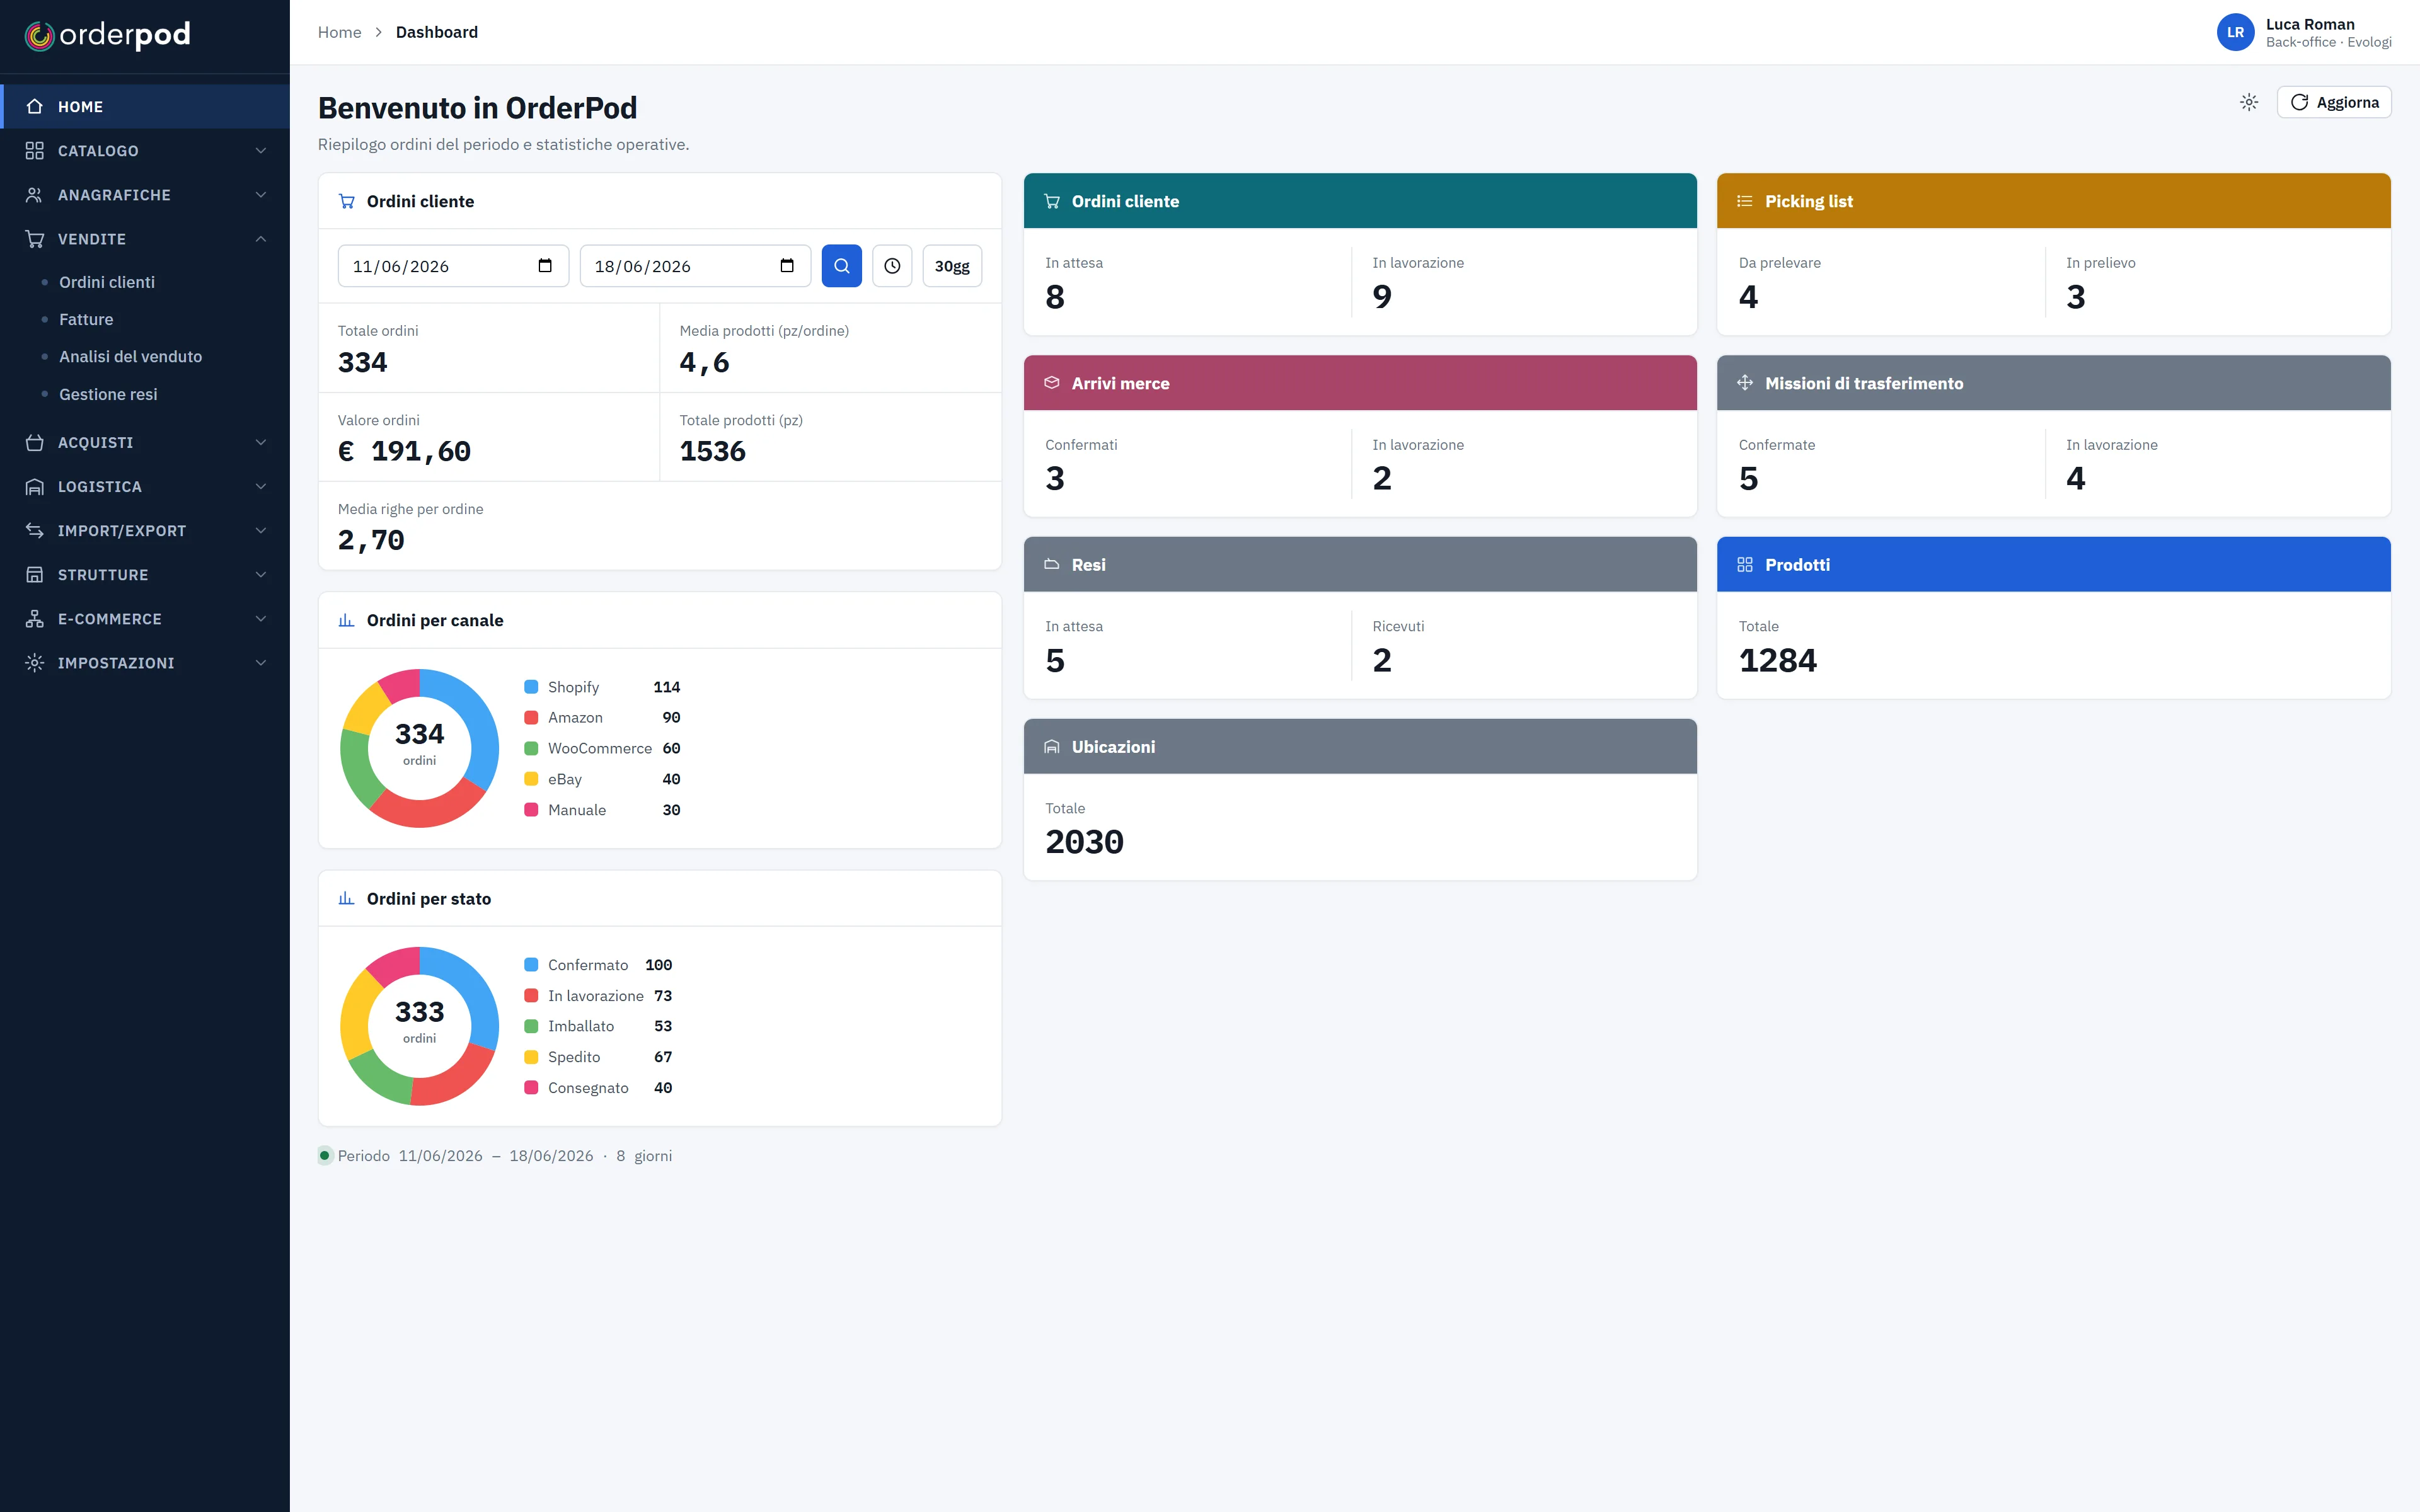This screenshot has height=1512, width=2420.
Task: Click the Ubicazioni Totale 2030 value
Action: (x=1084, y=843)
